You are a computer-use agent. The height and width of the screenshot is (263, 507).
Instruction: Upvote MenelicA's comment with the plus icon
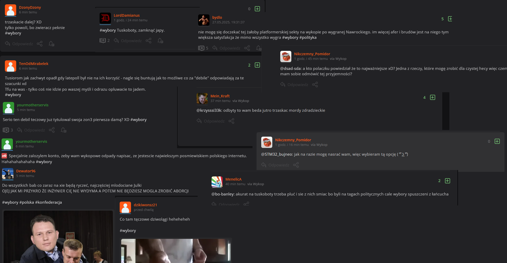(x=448, y=181)
